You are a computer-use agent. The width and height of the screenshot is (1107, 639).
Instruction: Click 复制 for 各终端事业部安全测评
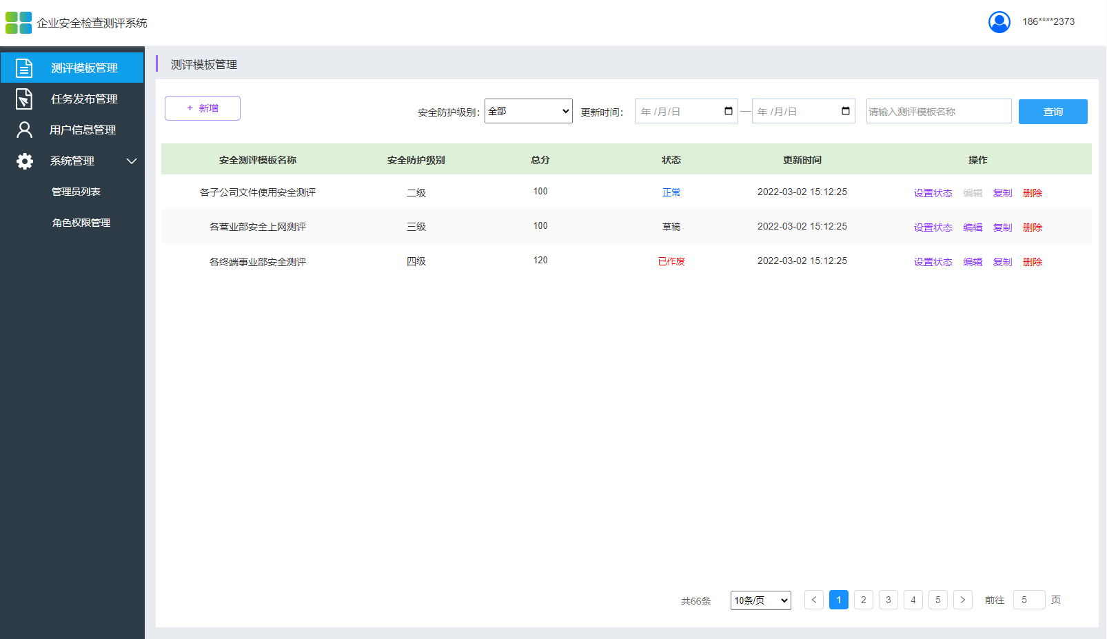1003,262
